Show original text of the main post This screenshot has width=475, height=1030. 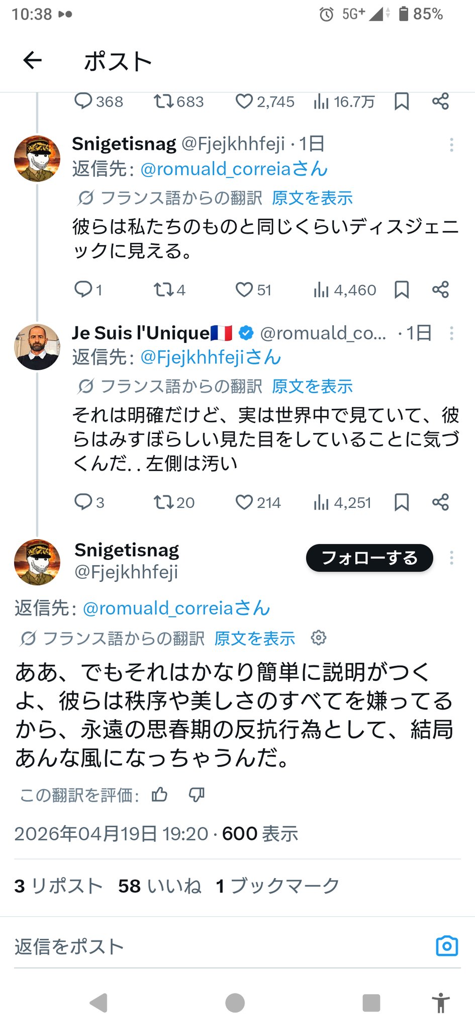tap(254, 638)
